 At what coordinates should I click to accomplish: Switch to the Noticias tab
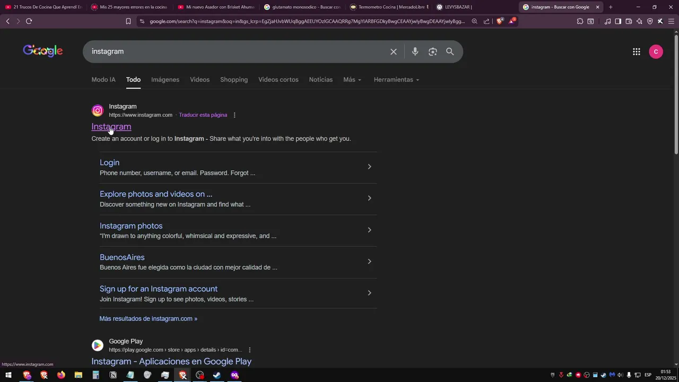[x=321, y=80]
